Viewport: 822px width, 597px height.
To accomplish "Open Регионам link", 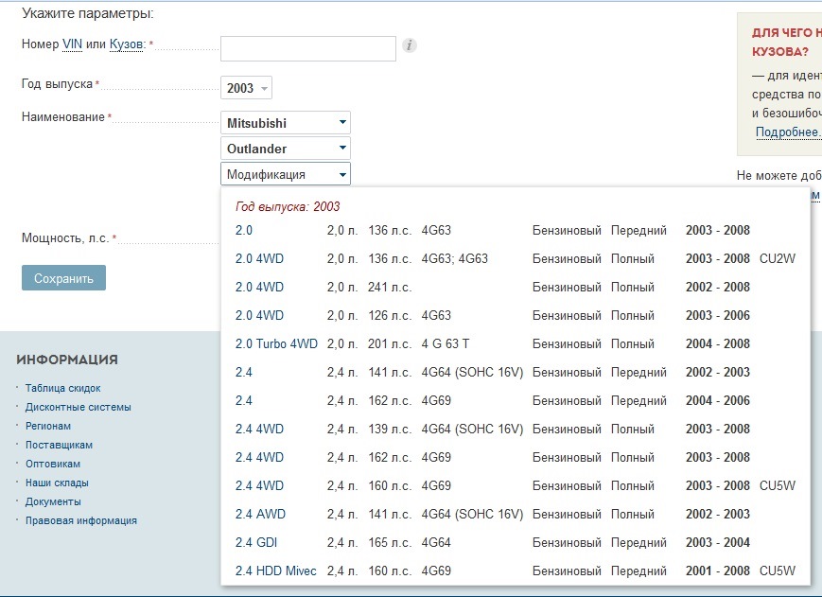I will click(x=48, y=426).
